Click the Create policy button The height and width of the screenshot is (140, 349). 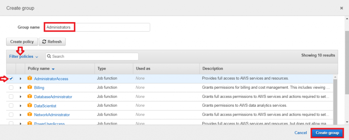[x=22, y=42]
